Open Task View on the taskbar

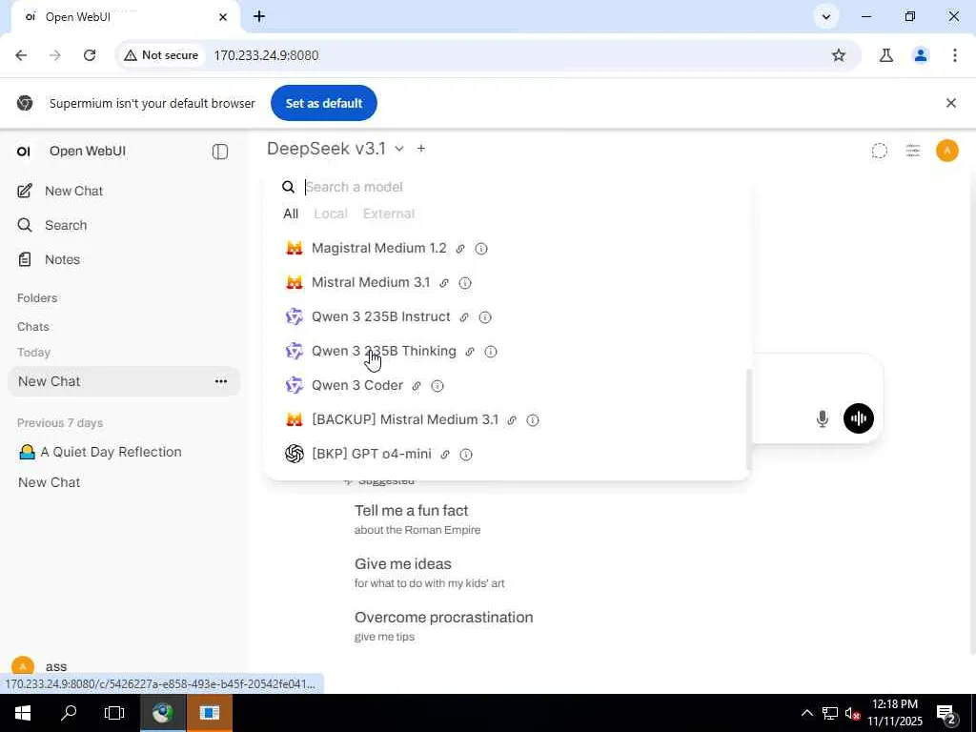point(114,713)
